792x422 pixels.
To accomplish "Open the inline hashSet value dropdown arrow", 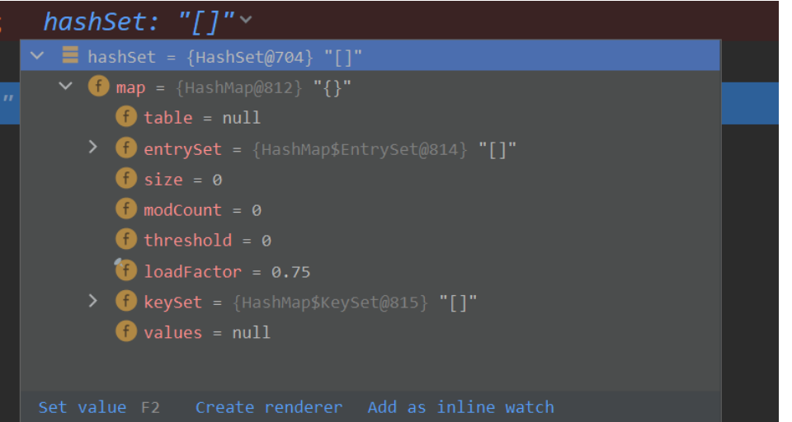I will click(247, 19).
